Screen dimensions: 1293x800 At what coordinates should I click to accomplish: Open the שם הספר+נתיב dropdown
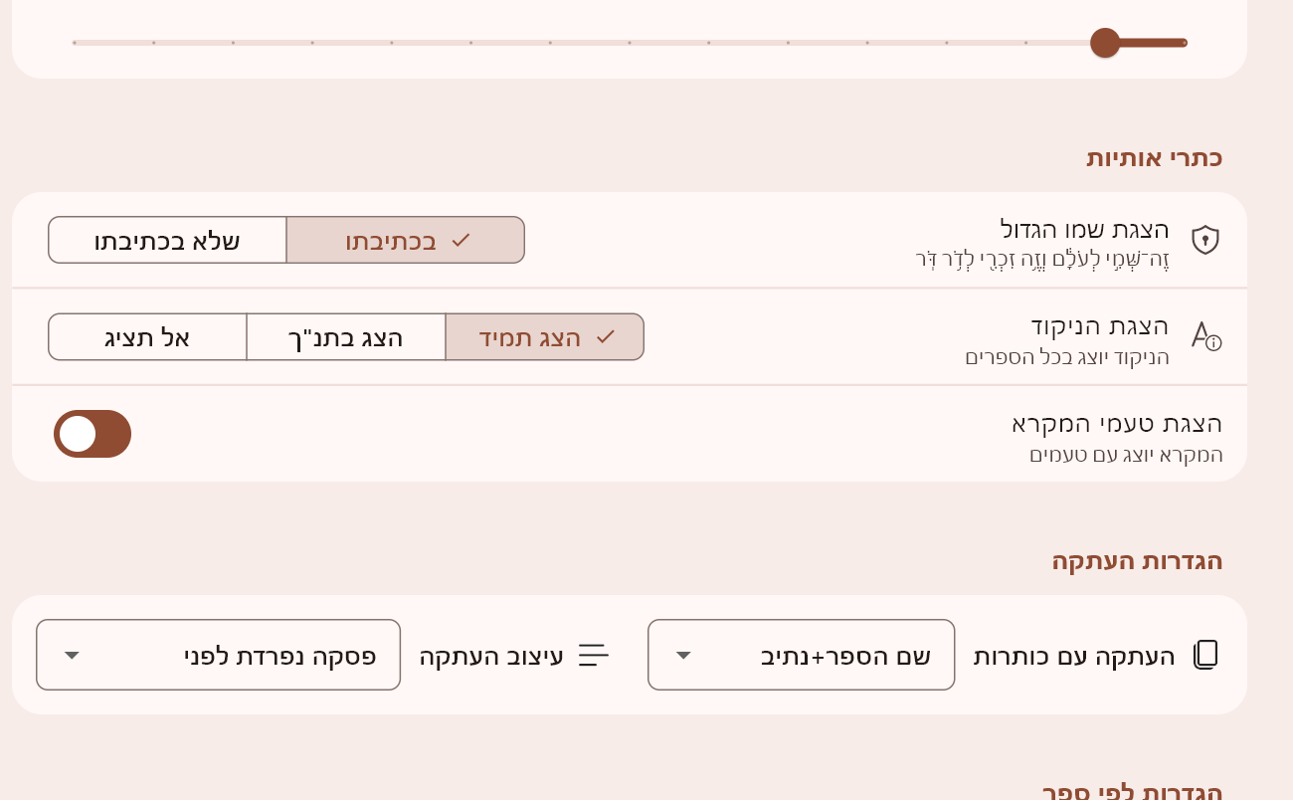pos(801,655)
